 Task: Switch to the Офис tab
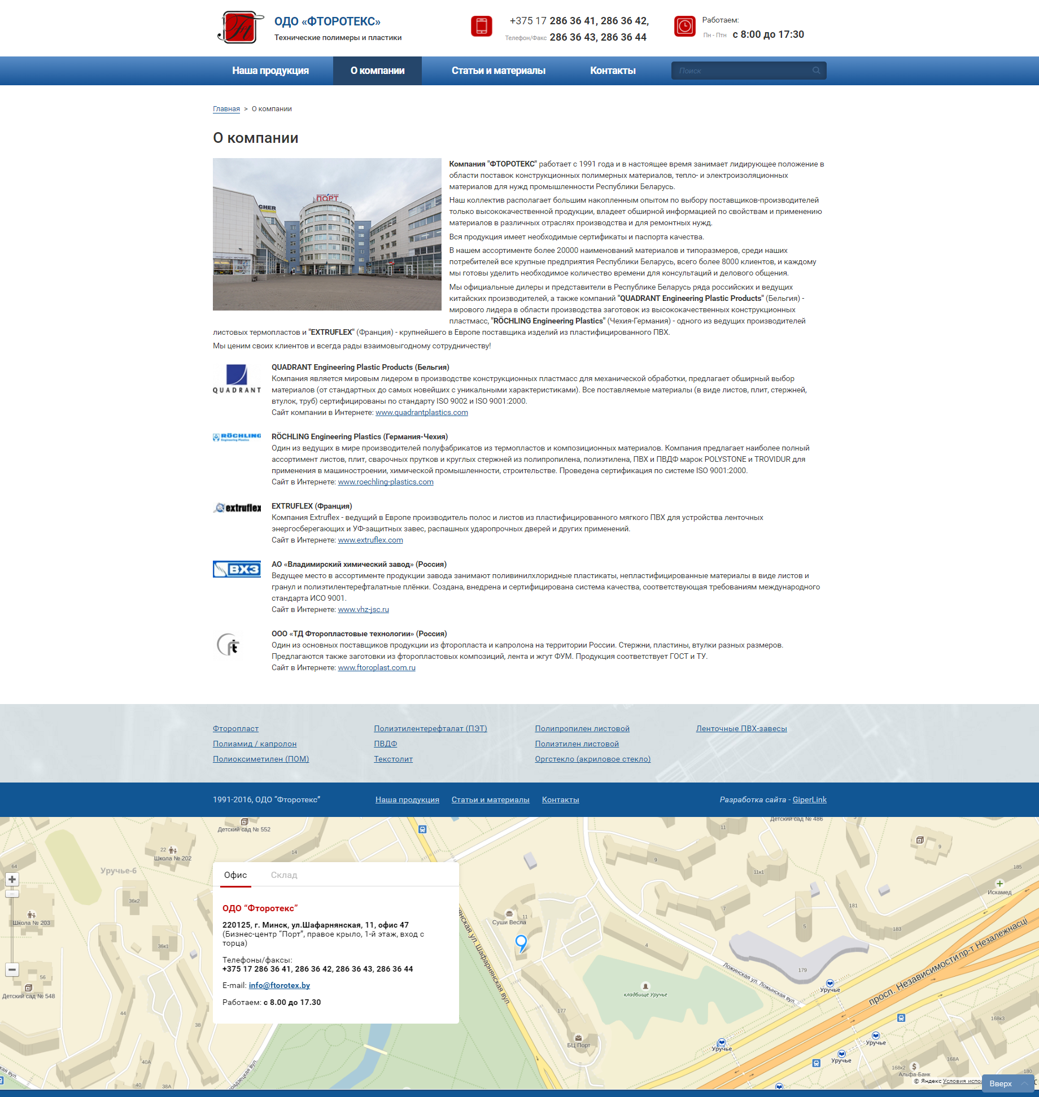click(x=235, y=875)
